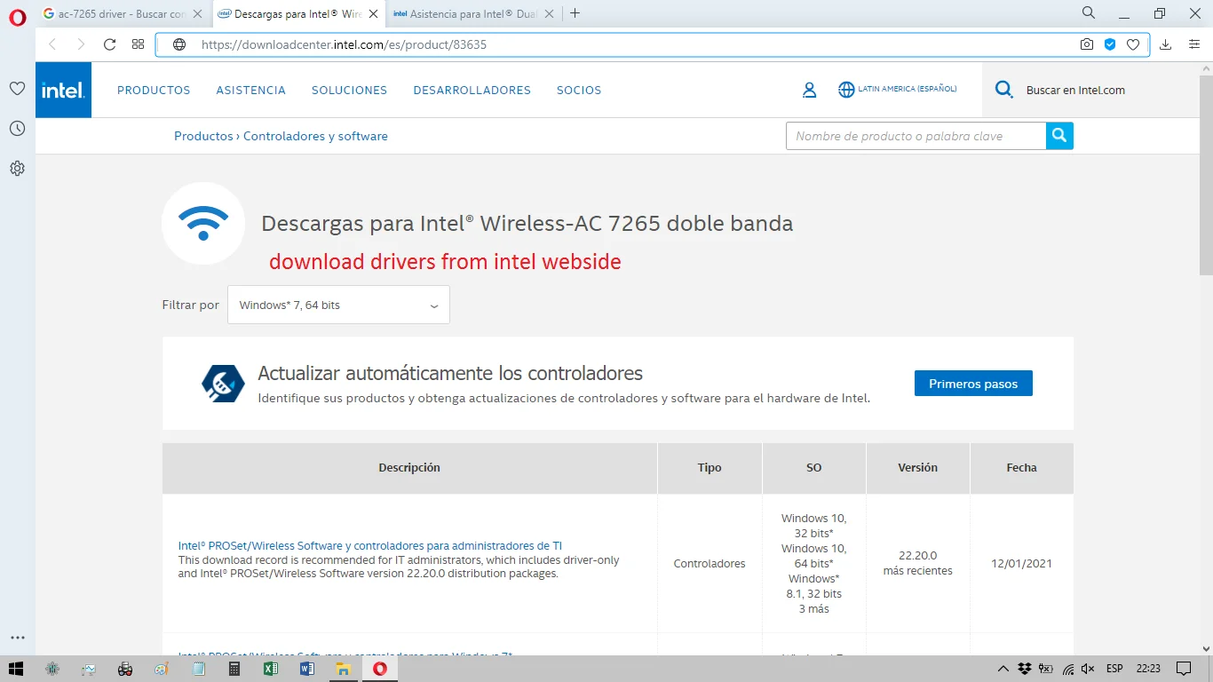This screenshot has height=682, width=1213.
Task: Open the 22:23 clock in the taskbar
Action: tap(1148, 669)
